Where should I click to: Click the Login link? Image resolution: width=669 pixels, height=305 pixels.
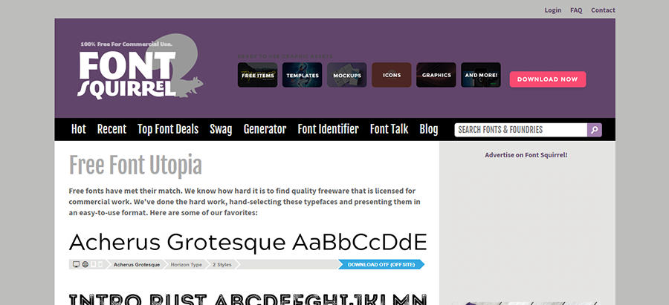pos(552,10)
